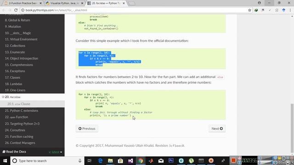Go to Previous chapter
This screenshot has height=165, width=294.
point(87,128)
